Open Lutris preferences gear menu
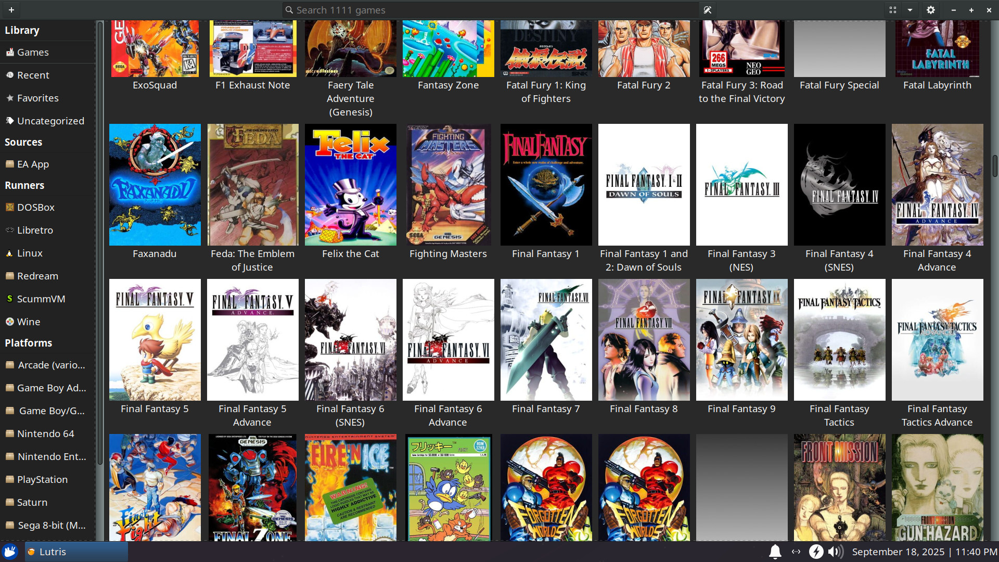Screen dimensions: 999x562 pos(931,10)
